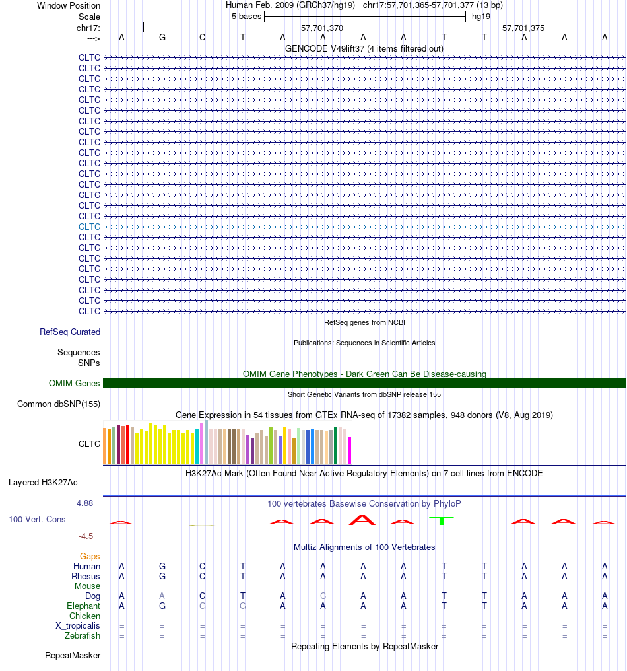This screenshot has width=627, height=671.
Task: Open the RefSeq Curated track label
Action: tap(70, 332)
